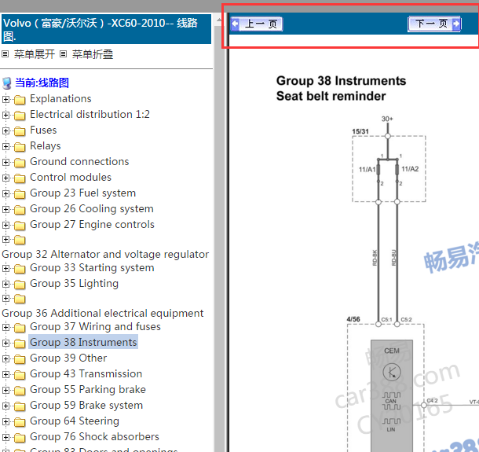Click the Explanations folder icon

tap(20, 100)
